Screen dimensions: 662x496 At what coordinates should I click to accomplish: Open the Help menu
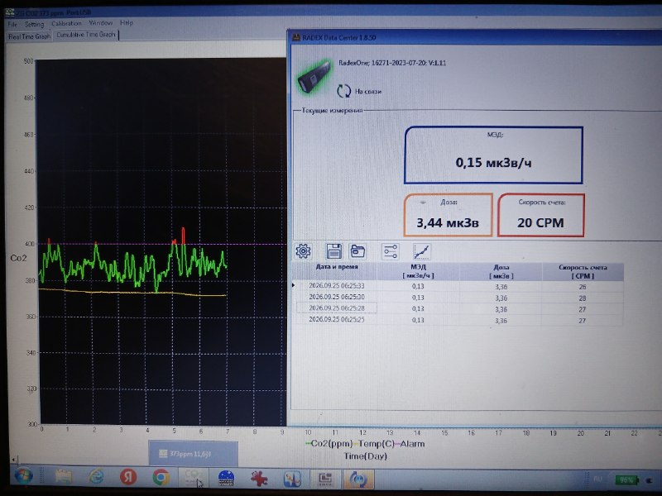(127, 23)
